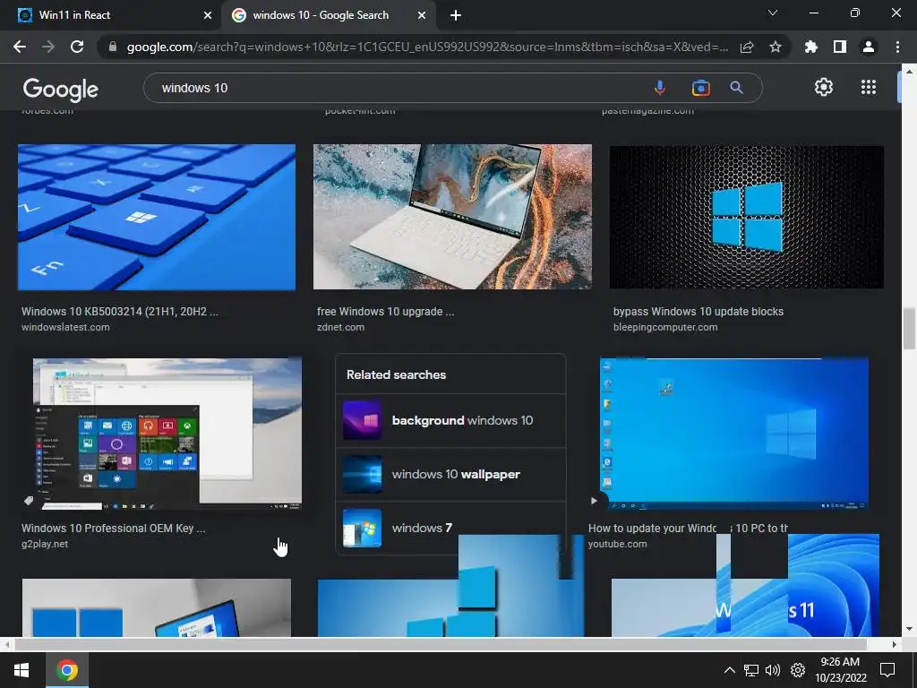The height and width of the screenshot is (688, 917).
Task: Click the page scrollbar down arrow
Action: pos(909,629)
